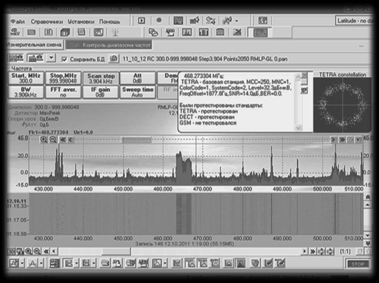Click database icon next to Сохранять БД
The image size is (379, 283).
(114, 59)
